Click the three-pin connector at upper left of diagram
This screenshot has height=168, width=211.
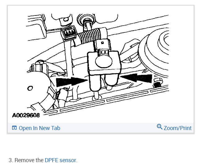68,32
